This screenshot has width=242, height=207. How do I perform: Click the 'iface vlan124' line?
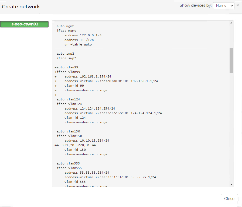coord(69,104)
